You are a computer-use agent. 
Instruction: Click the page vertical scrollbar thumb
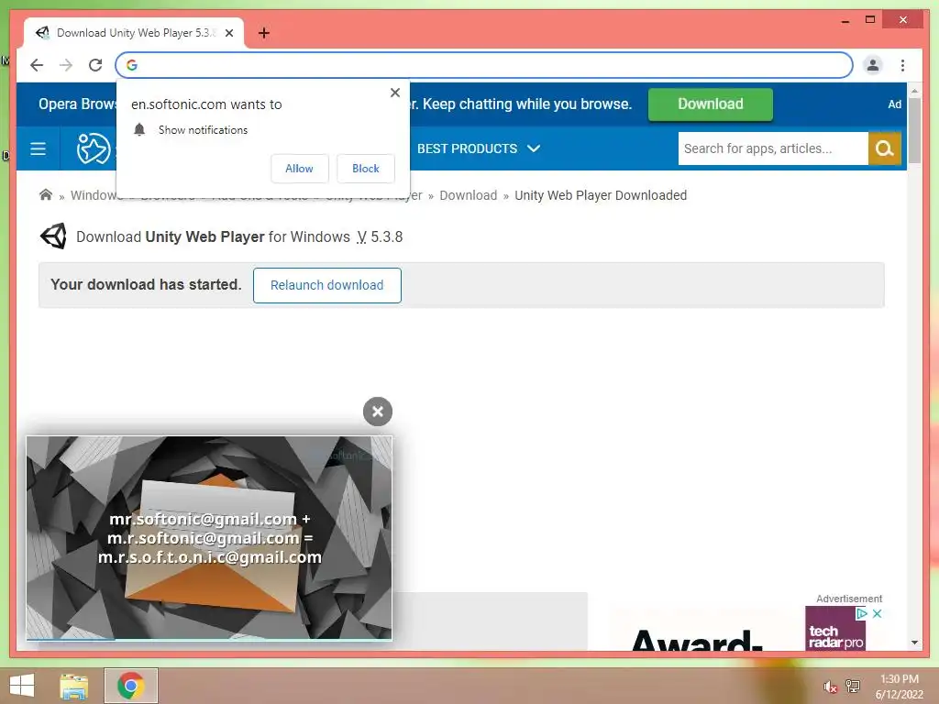(914, 130)
